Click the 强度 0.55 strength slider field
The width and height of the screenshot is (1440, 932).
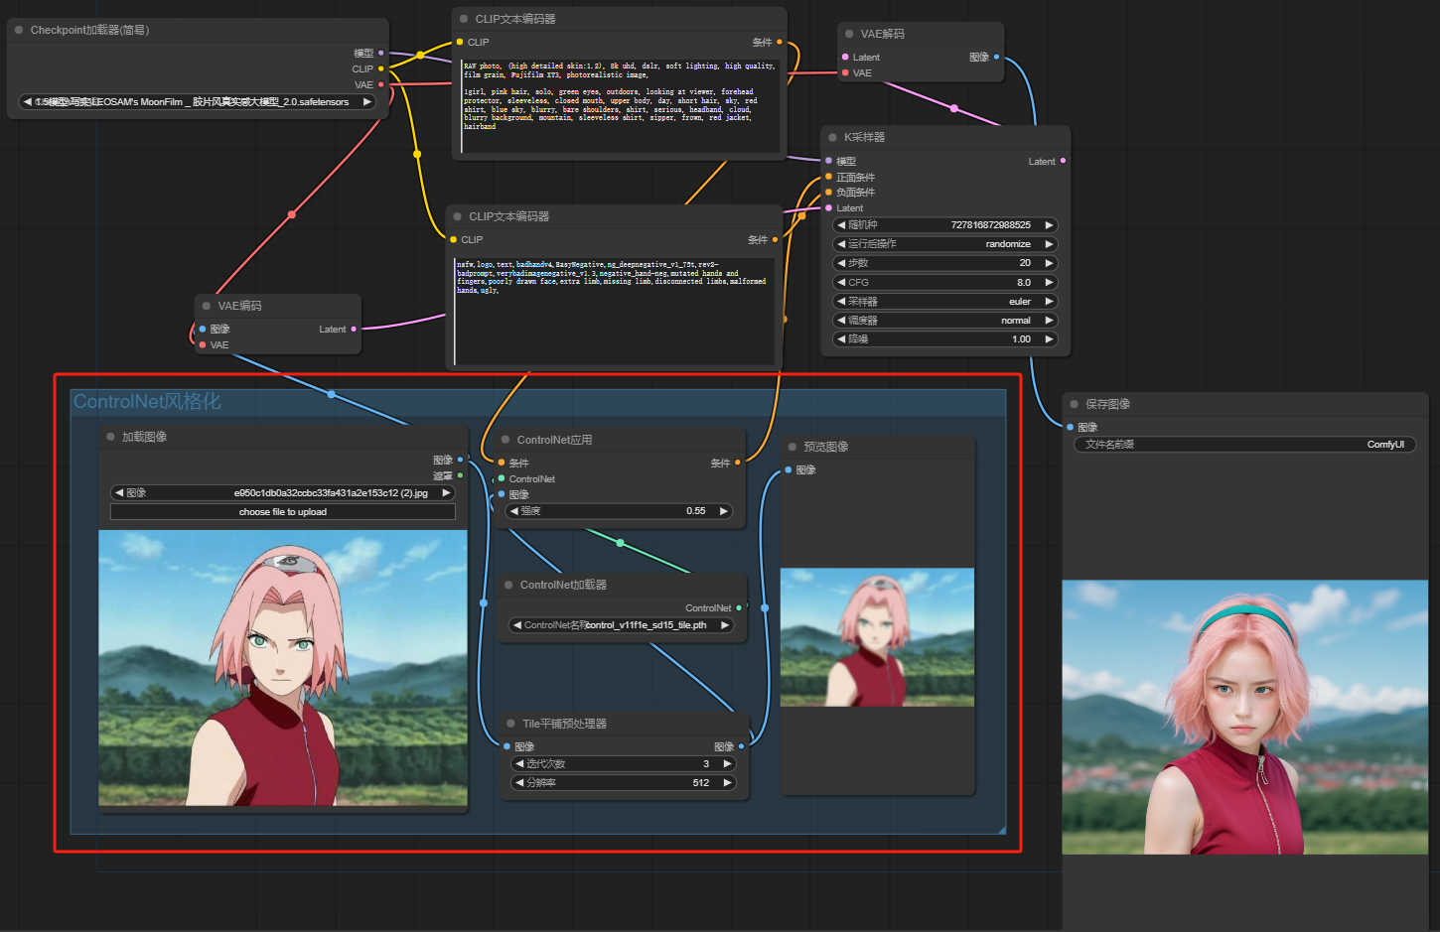tap(620, 511)
